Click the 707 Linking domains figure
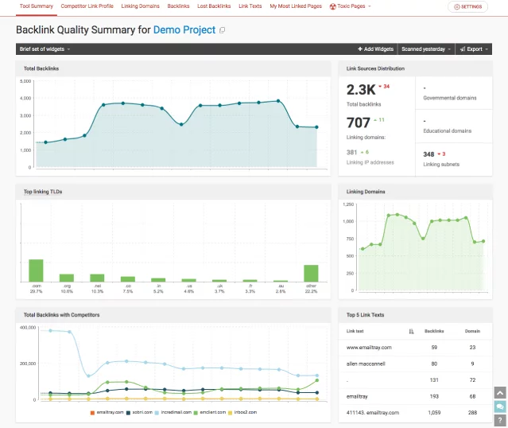The image size is (508, 428). click(x=358, y=123)
